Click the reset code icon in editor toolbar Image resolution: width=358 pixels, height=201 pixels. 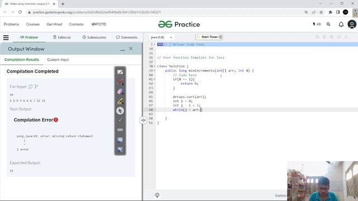(x=339, y=37)
